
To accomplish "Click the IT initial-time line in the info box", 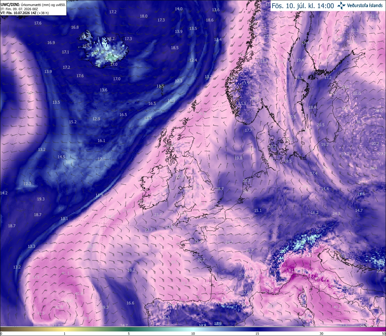I will coord(19,9).
